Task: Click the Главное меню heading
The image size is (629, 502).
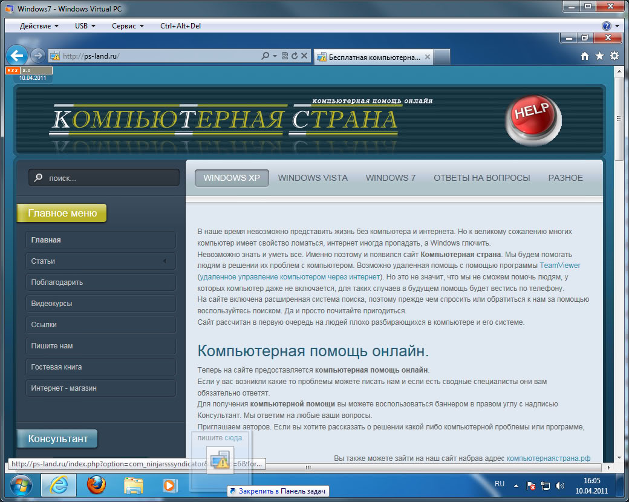Action: [x=62, y=213]
